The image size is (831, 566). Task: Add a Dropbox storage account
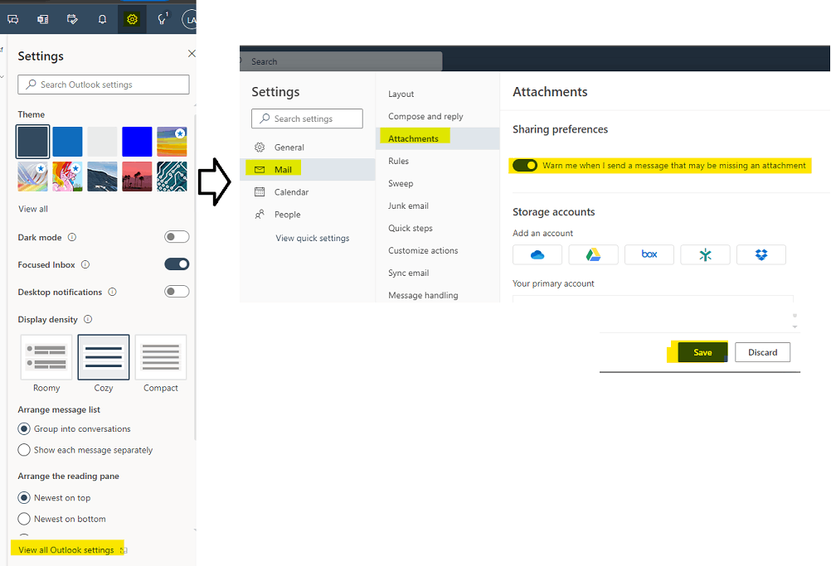click(x=761, y=254)
